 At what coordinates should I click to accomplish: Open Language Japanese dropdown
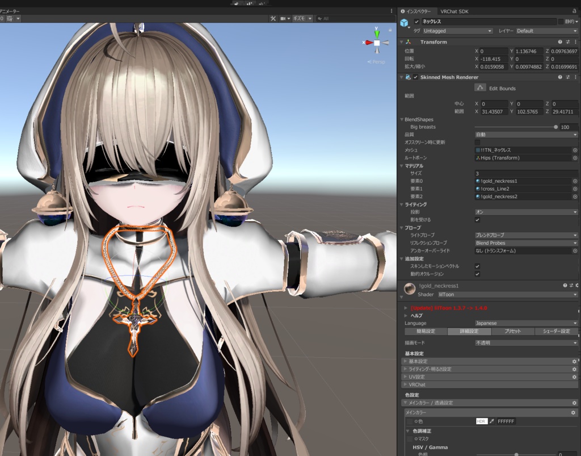pyautogui.click(x=526, y=323)
